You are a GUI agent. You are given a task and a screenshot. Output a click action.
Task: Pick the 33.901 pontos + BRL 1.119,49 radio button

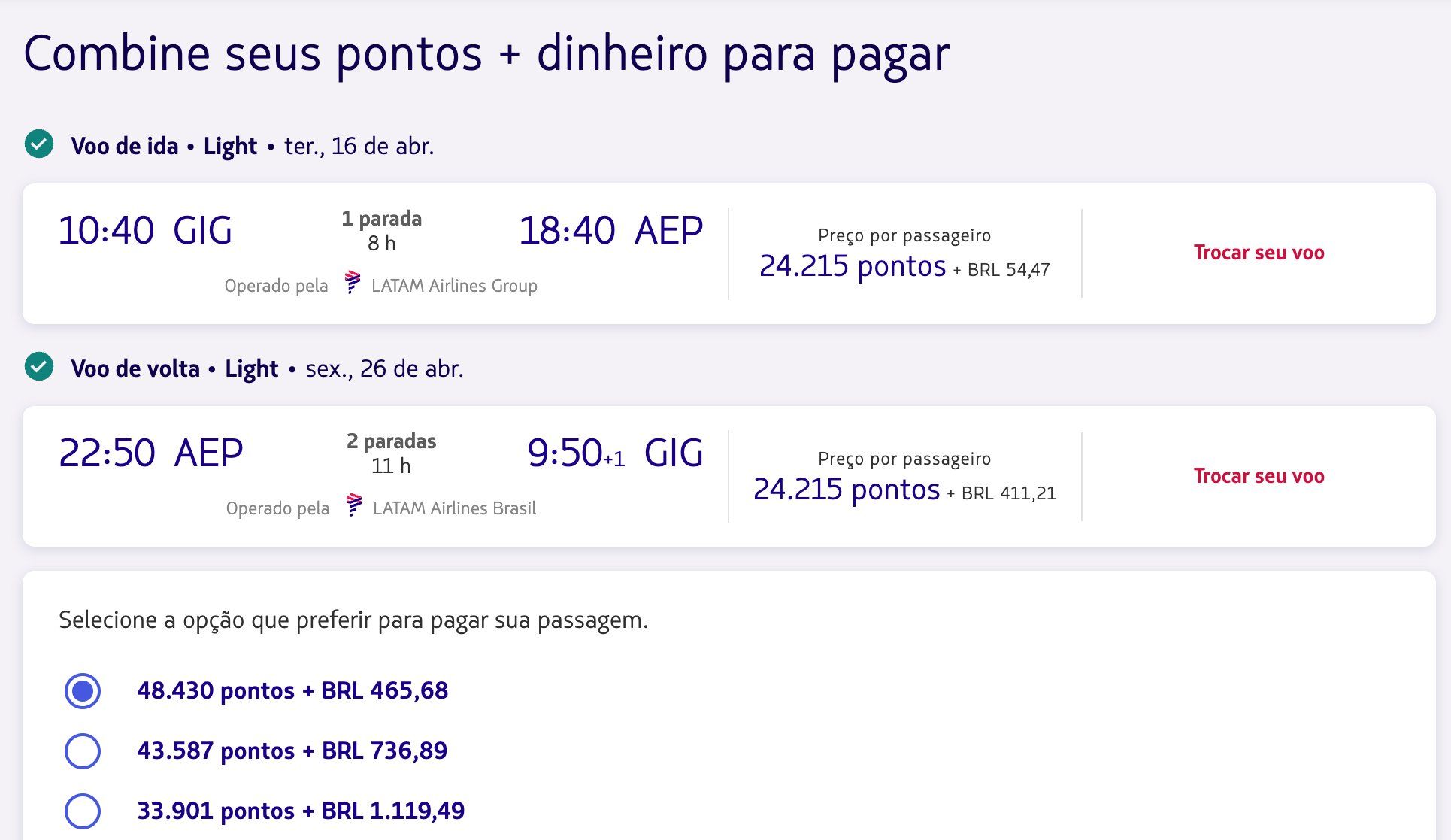click(x=83, y=811)
